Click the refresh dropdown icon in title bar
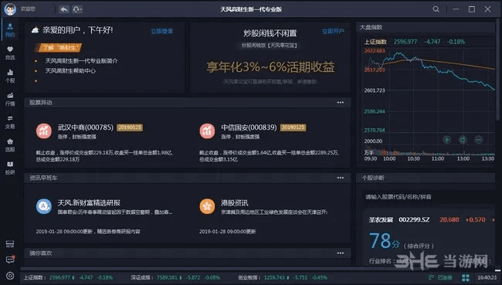Image resolution: width=502 pixels, height=285 pixels. (77, 9)
